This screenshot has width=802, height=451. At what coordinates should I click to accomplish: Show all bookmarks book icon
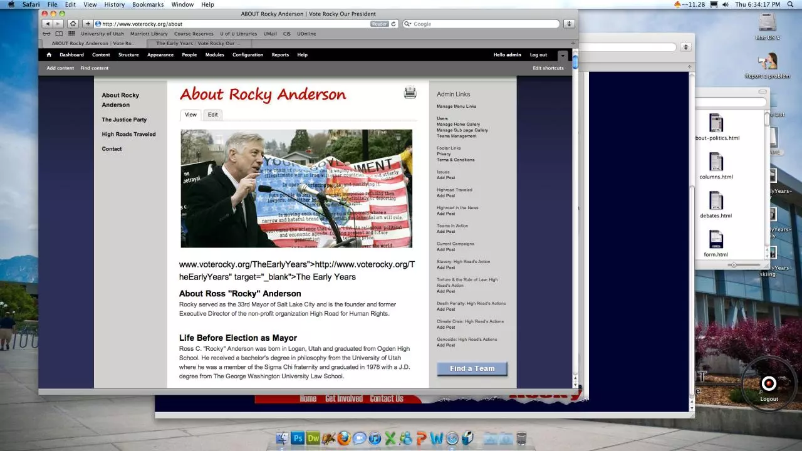click(59, 34)
